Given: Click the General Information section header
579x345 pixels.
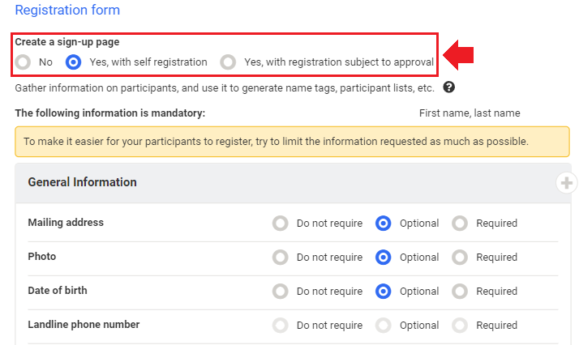Looking at the screenshot, I should click(x=82, y=182).
